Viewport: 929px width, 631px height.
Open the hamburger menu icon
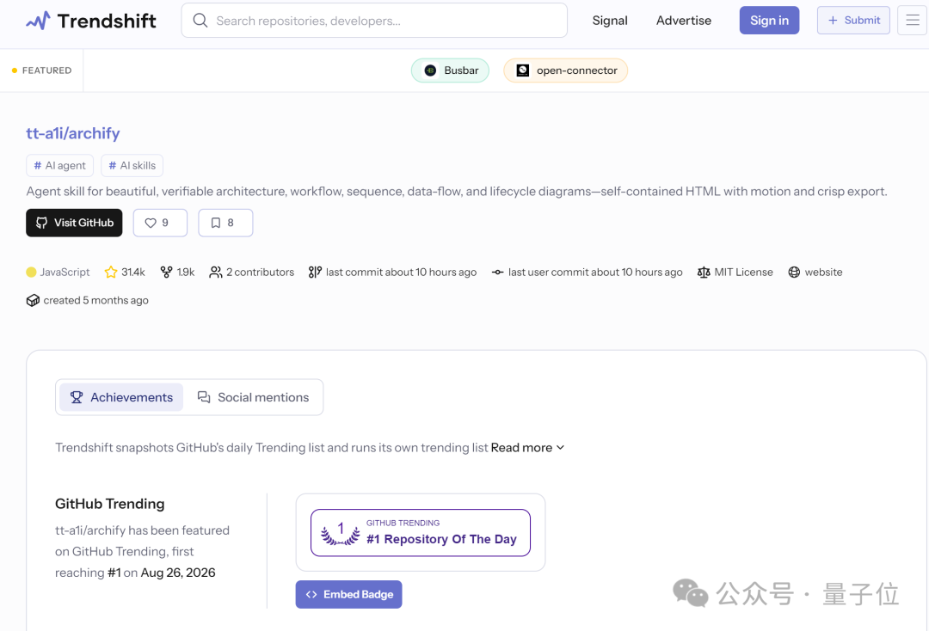[x=913, y=21]
